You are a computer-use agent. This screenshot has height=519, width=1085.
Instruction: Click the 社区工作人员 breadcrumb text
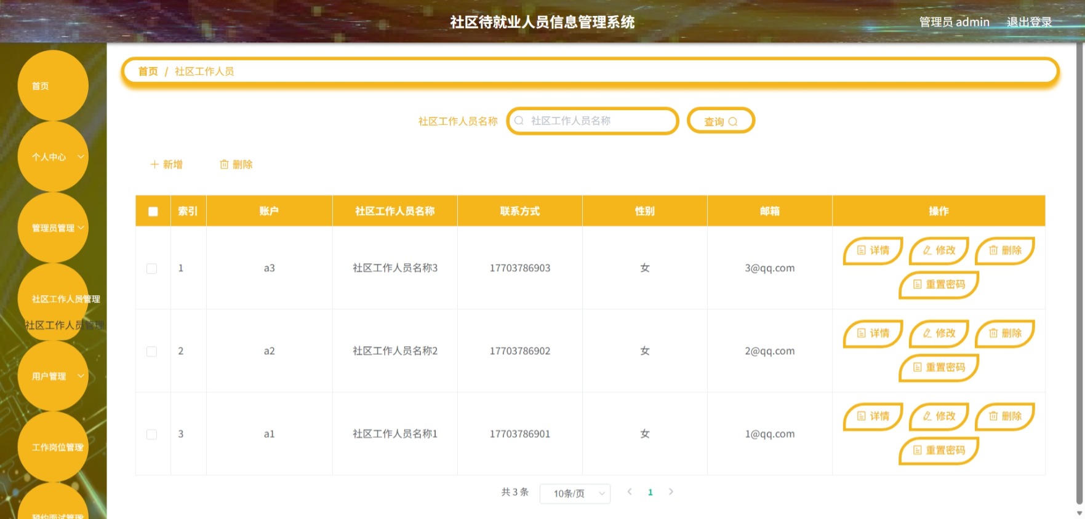(204, 71)
